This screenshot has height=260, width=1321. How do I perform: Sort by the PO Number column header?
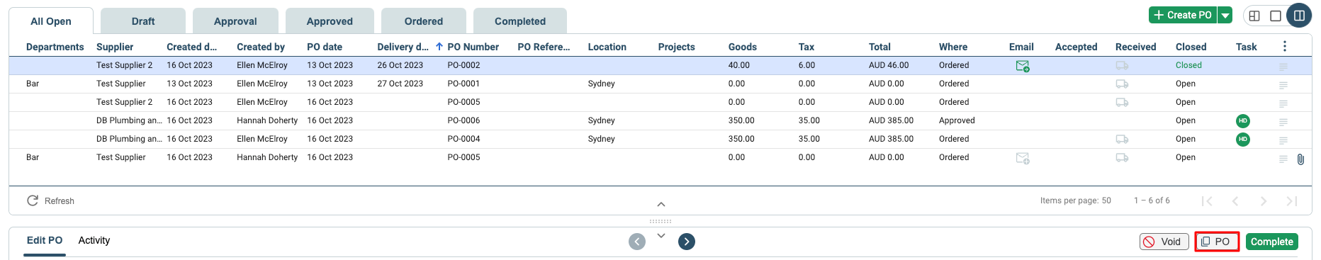tap(473, 47)
